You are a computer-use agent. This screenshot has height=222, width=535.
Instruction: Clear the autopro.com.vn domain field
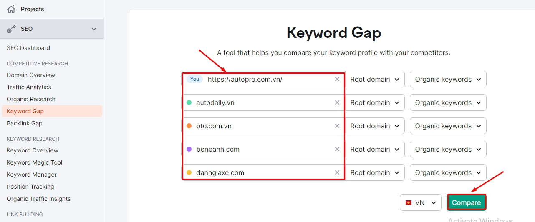pos(337,79)
